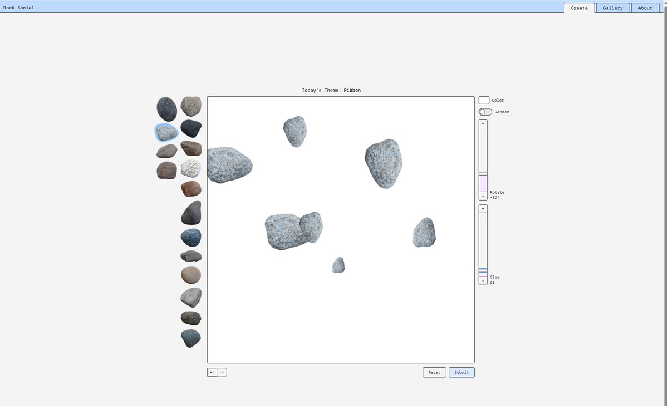Choose the blue speckled rock in palette
Screen dimensions: 668x406
pyautogui.click(x=191, y=238)
